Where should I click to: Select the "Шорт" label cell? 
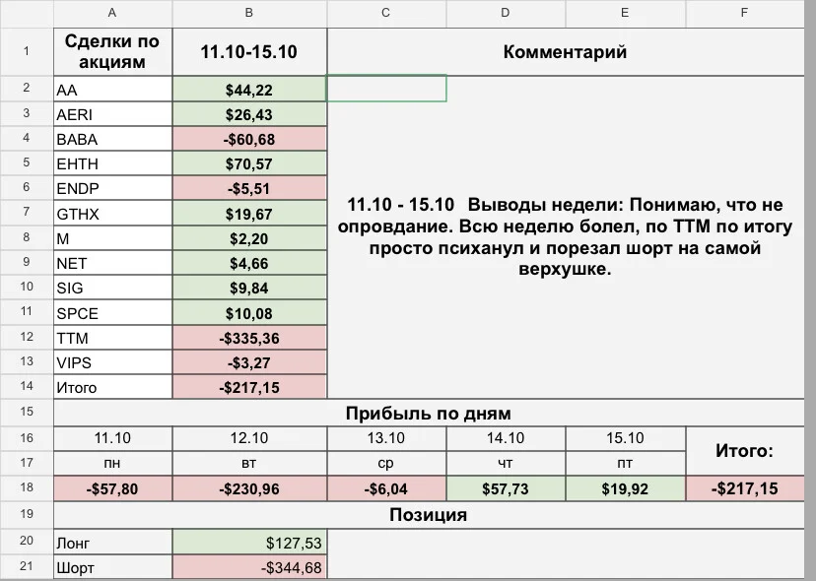tap(112, 567)
